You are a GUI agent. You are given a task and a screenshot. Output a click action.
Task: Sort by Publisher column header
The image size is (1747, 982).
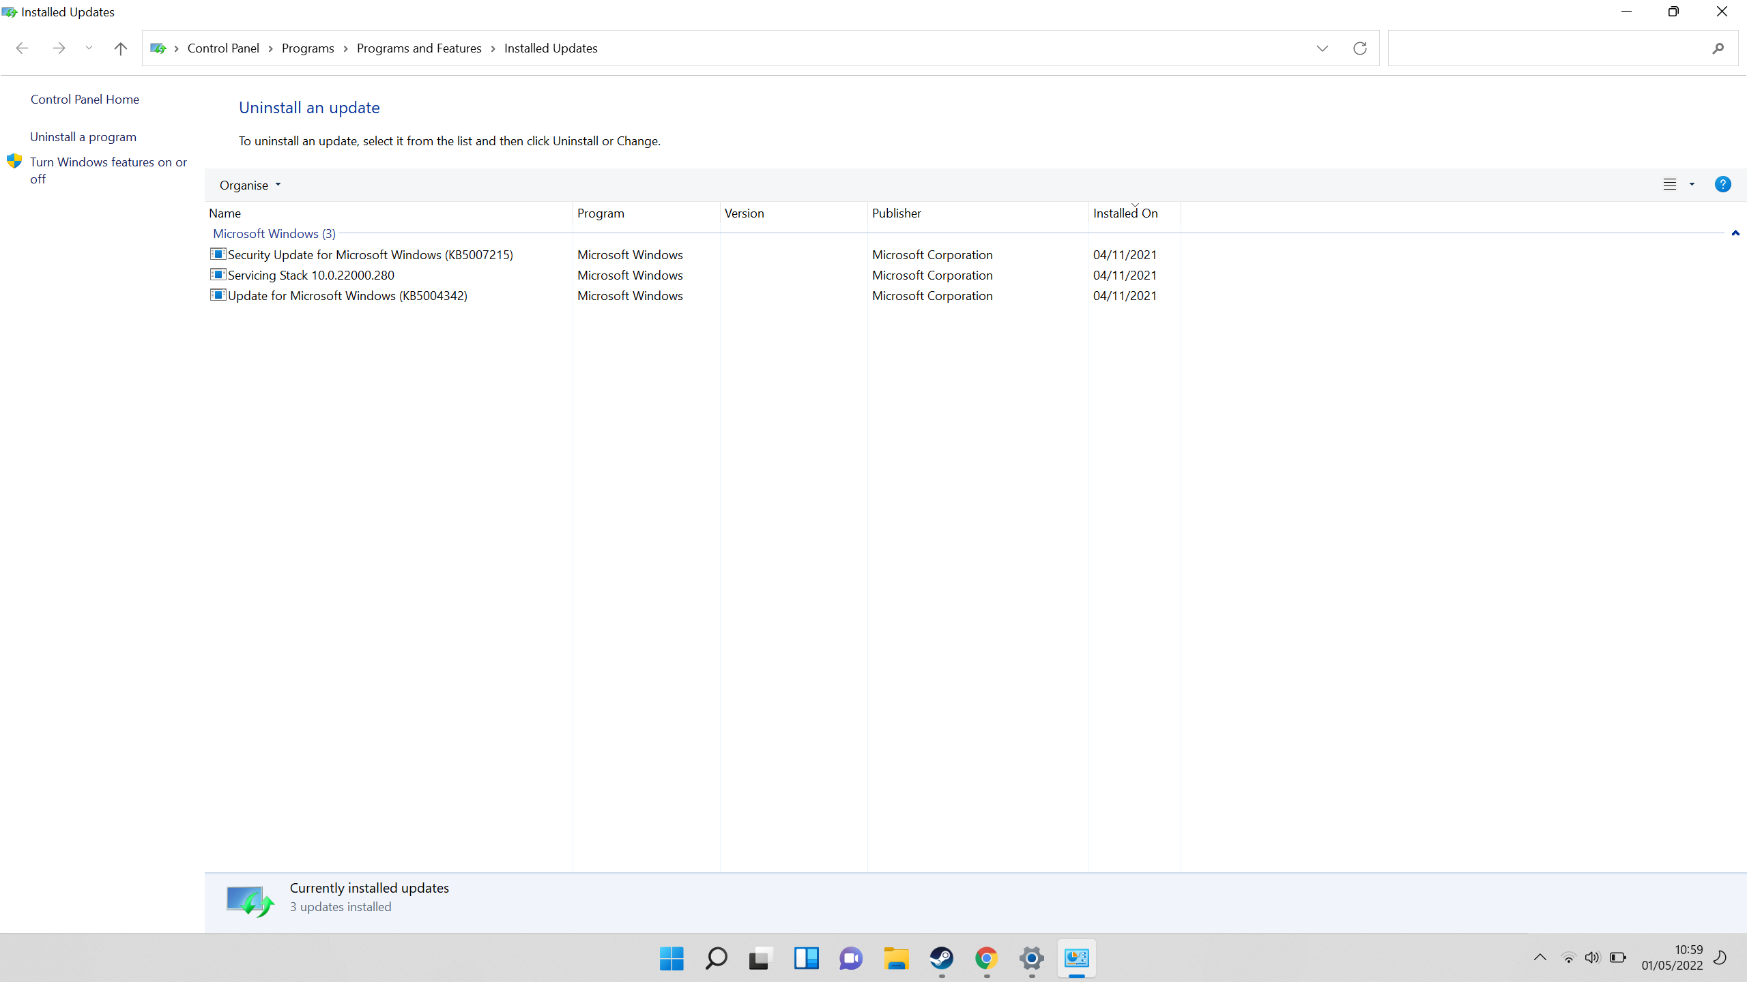[x=978, y=213]
